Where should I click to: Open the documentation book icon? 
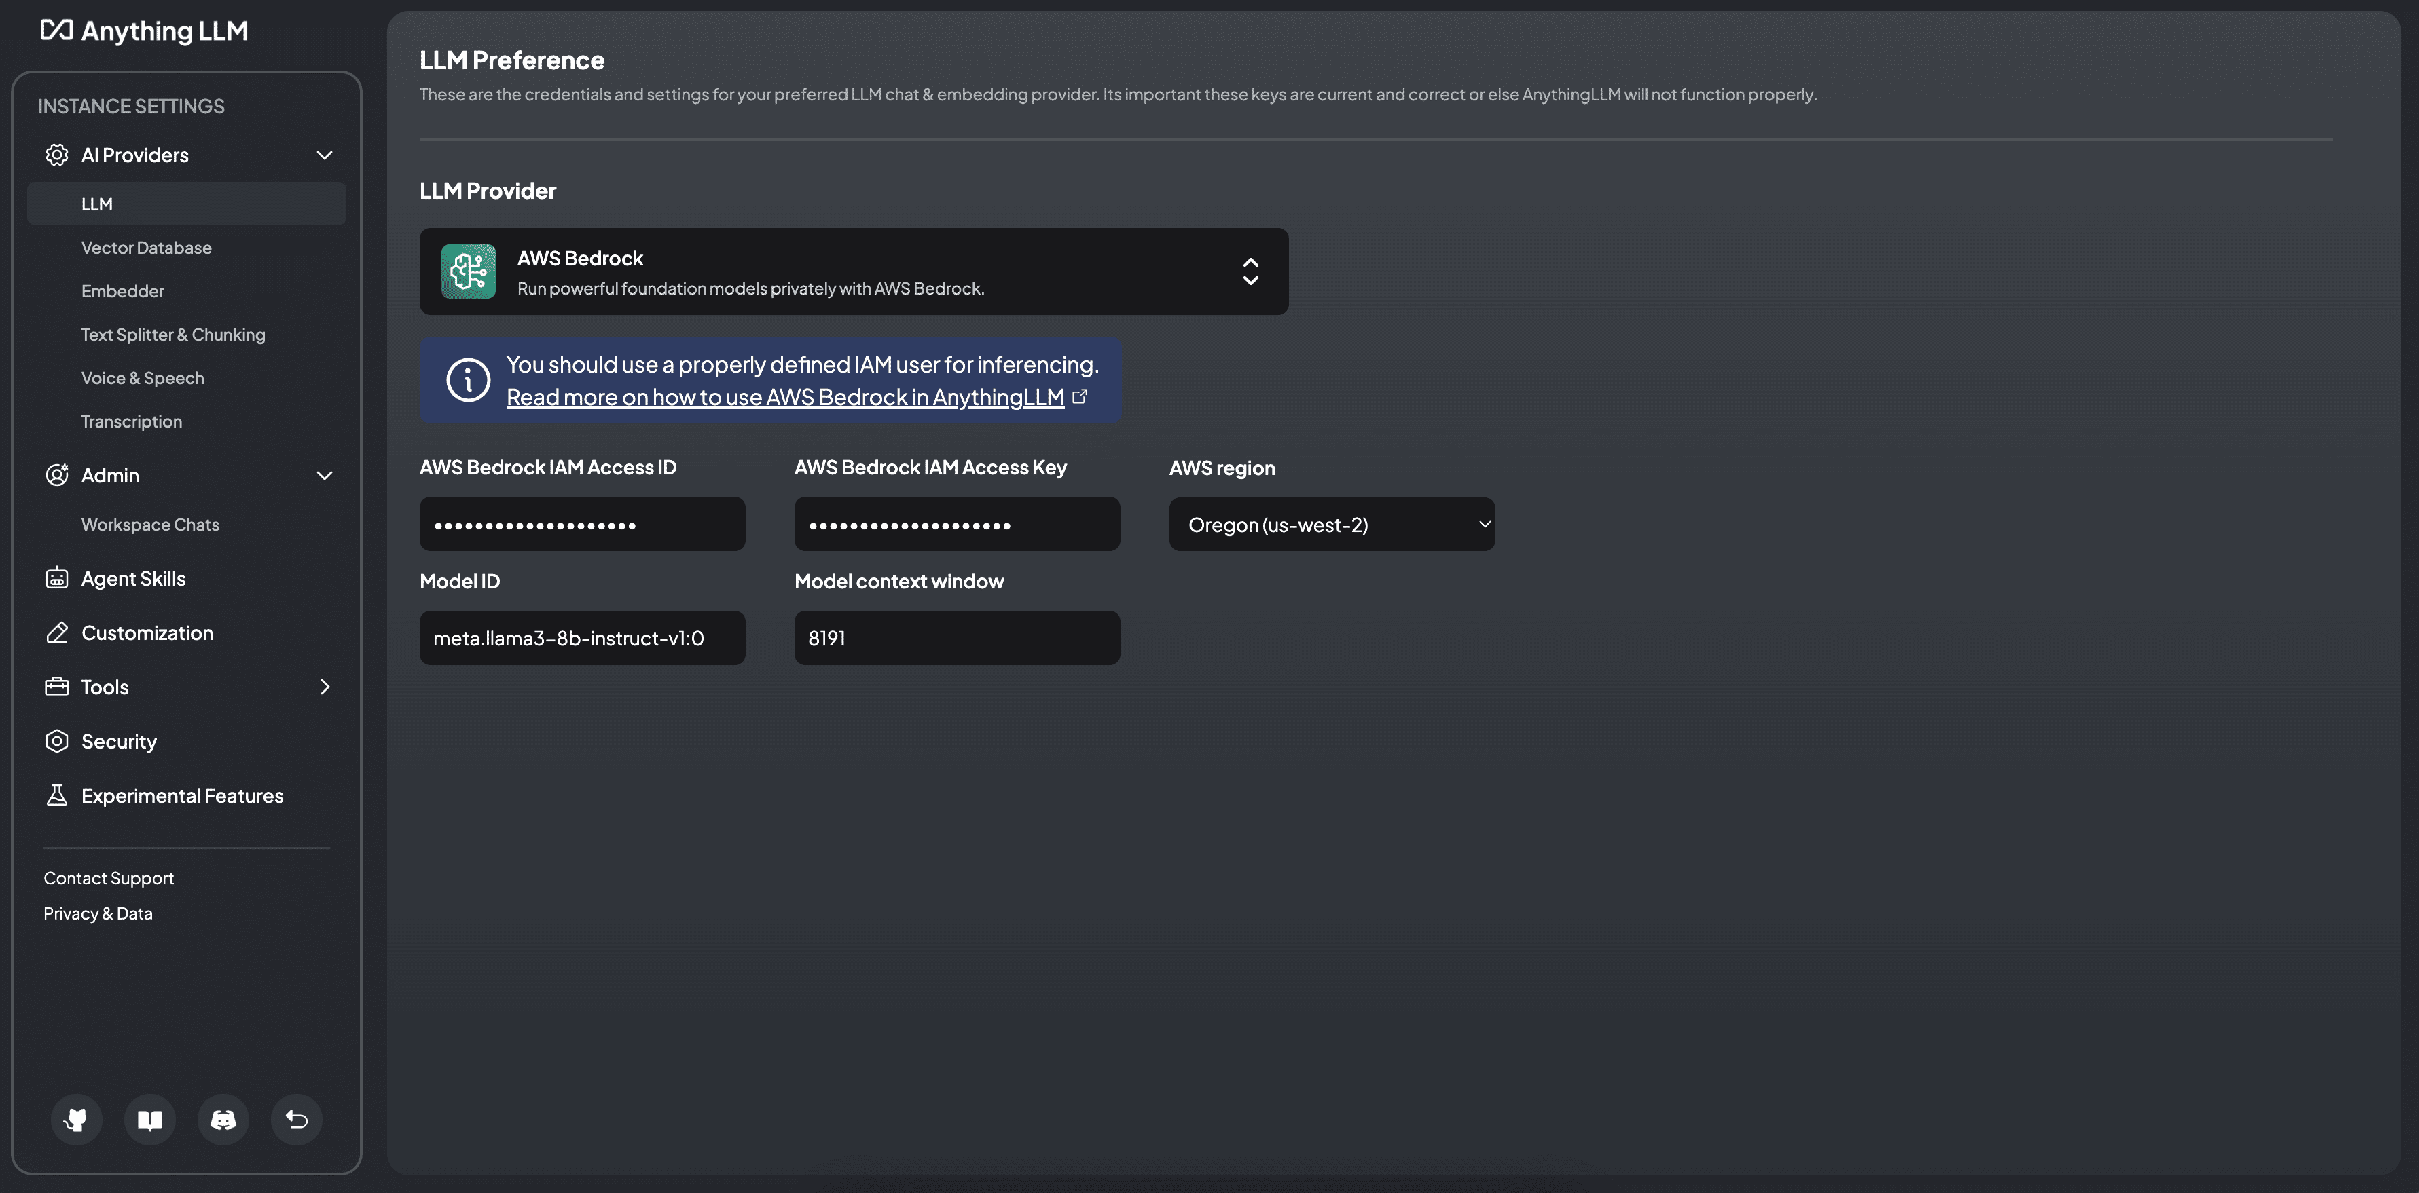pos(149,1119)
